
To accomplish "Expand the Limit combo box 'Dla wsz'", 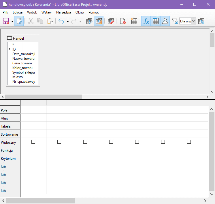I will [193, 21].
